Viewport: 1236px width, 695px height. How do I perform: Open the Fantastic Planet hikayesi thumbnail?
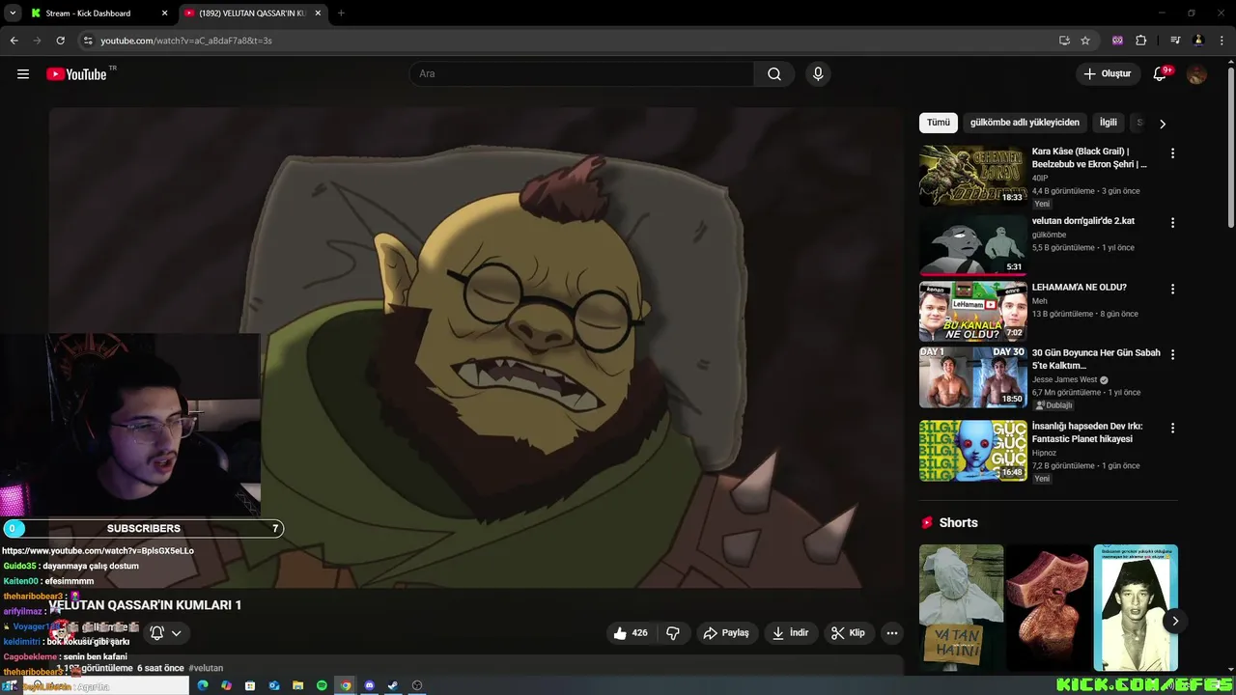click(972, 450)
